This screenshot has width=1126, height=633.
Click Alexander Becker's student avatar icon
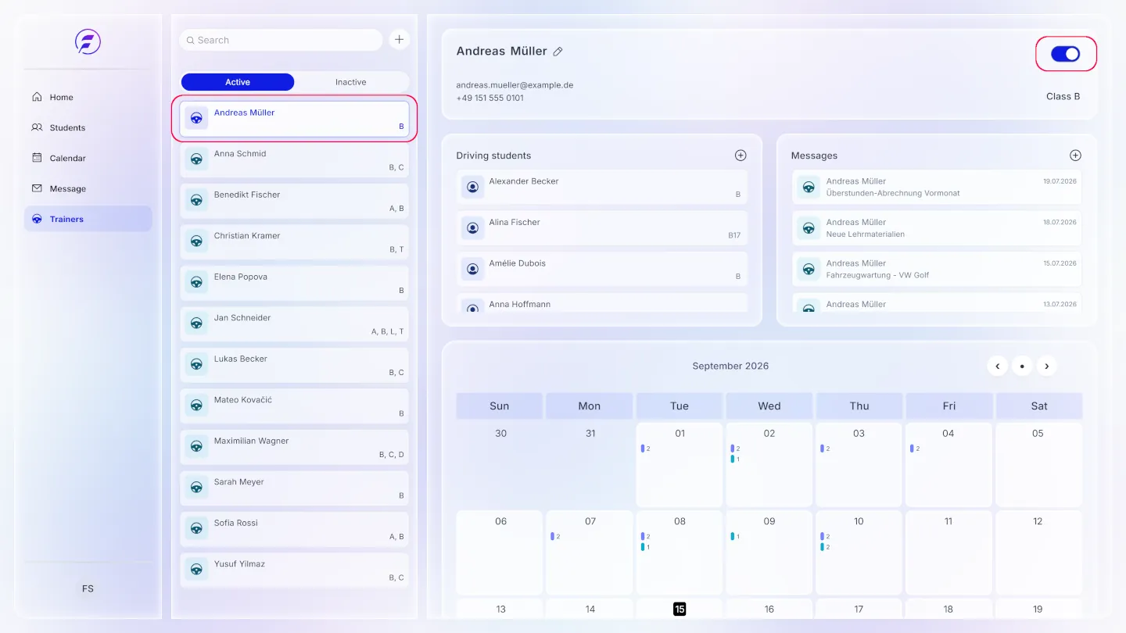pos(472,187)
